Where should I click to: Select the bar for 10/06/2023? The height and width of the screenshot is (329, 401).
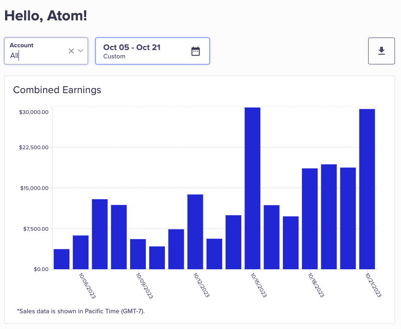[81, 252]
